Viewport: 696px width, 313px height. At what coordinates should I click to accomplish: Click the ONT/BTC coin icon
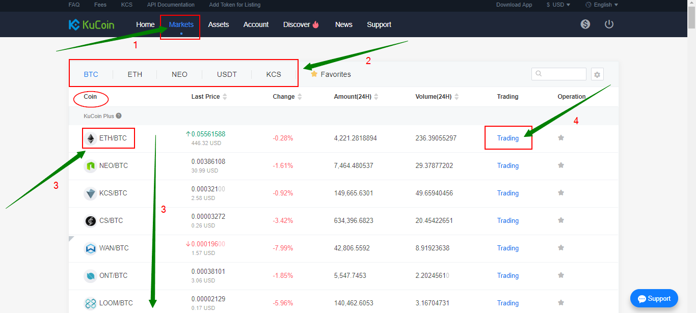click(x=90, y=276)
